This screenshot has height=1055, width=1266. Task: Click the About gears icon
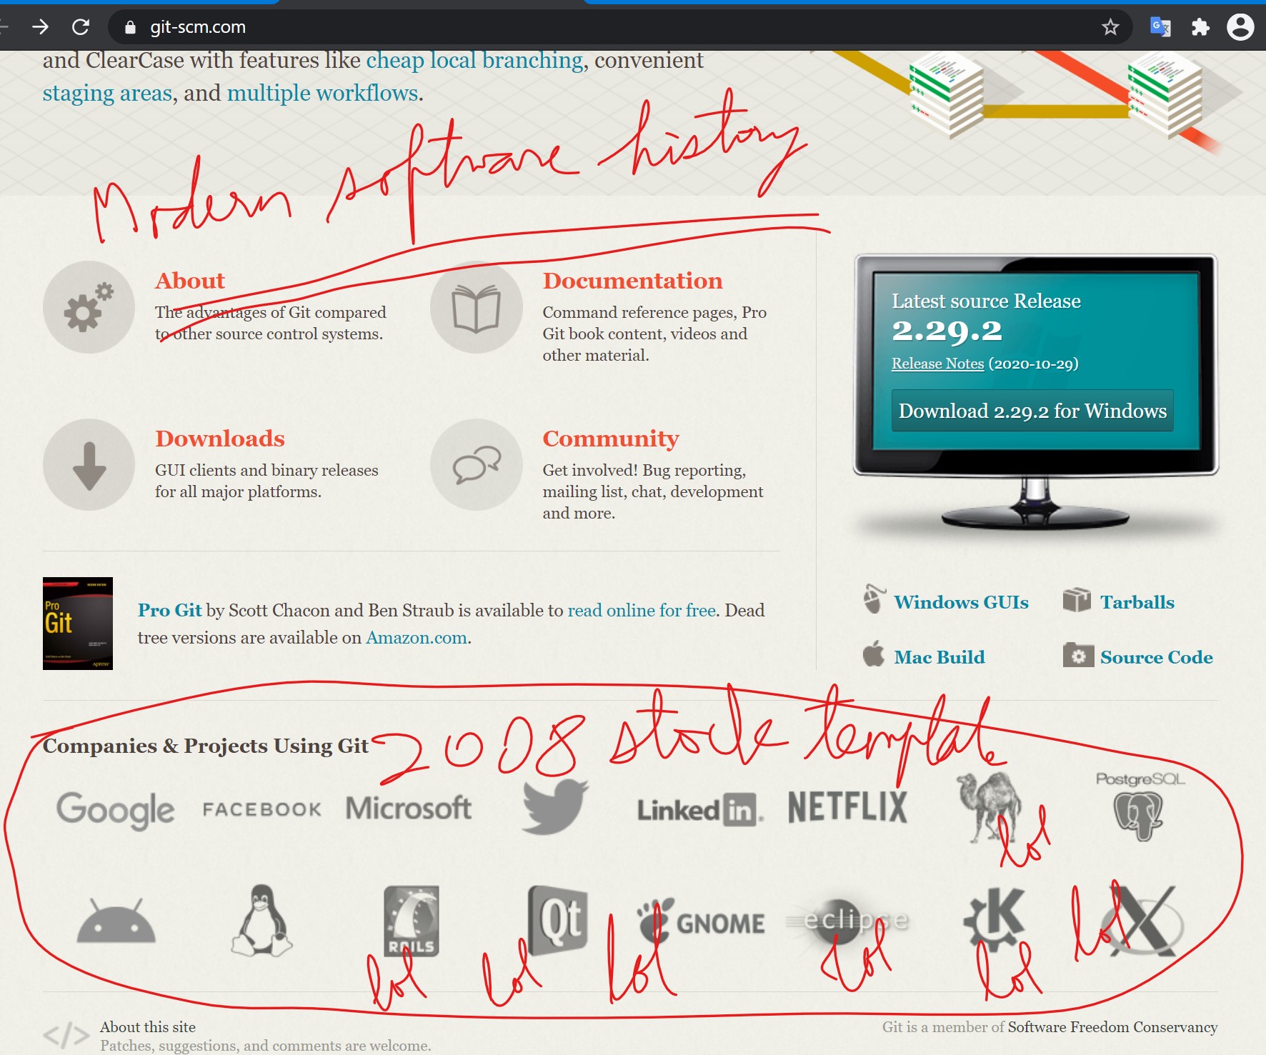(x=89, y=307)
